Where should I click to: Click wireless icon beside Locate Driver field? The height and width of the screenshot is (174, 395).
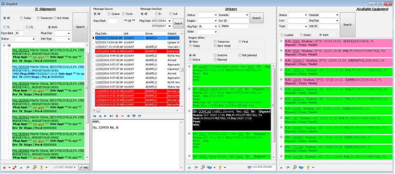[x=249, y=167]
